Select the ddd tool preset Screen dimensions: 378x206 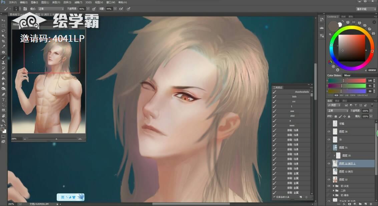(x=292, y=116)
